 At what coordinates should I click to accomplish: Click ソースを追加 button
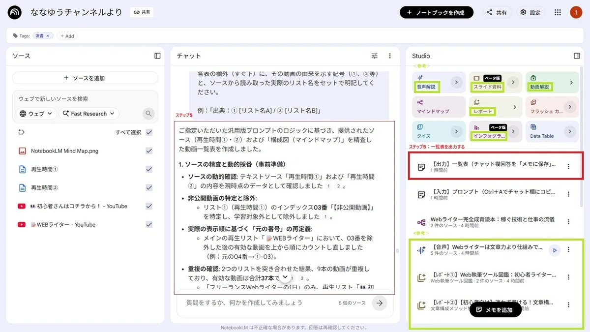pos(85,78)
